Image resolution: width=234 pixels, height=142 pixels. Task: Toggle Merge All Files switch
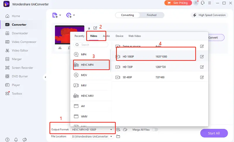coord(155,129)
